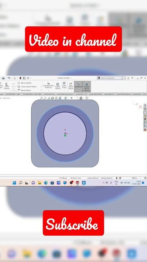Image resolution: width=147 pixels, height=262 pixels.
Task: Choose the Linear Sketch Pattern tool
Action: click(x=27, y=86)
